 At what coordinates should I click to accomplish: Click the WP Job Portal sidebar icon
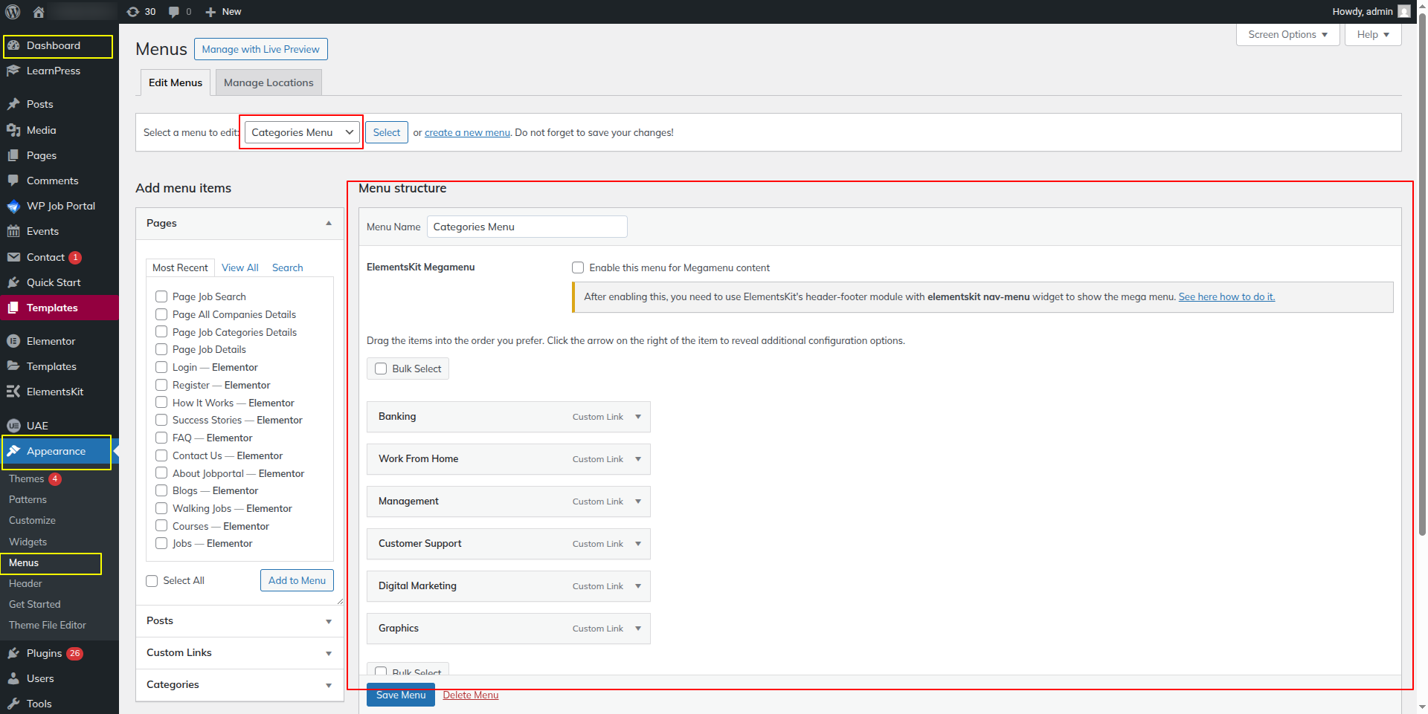pos(13,206)
